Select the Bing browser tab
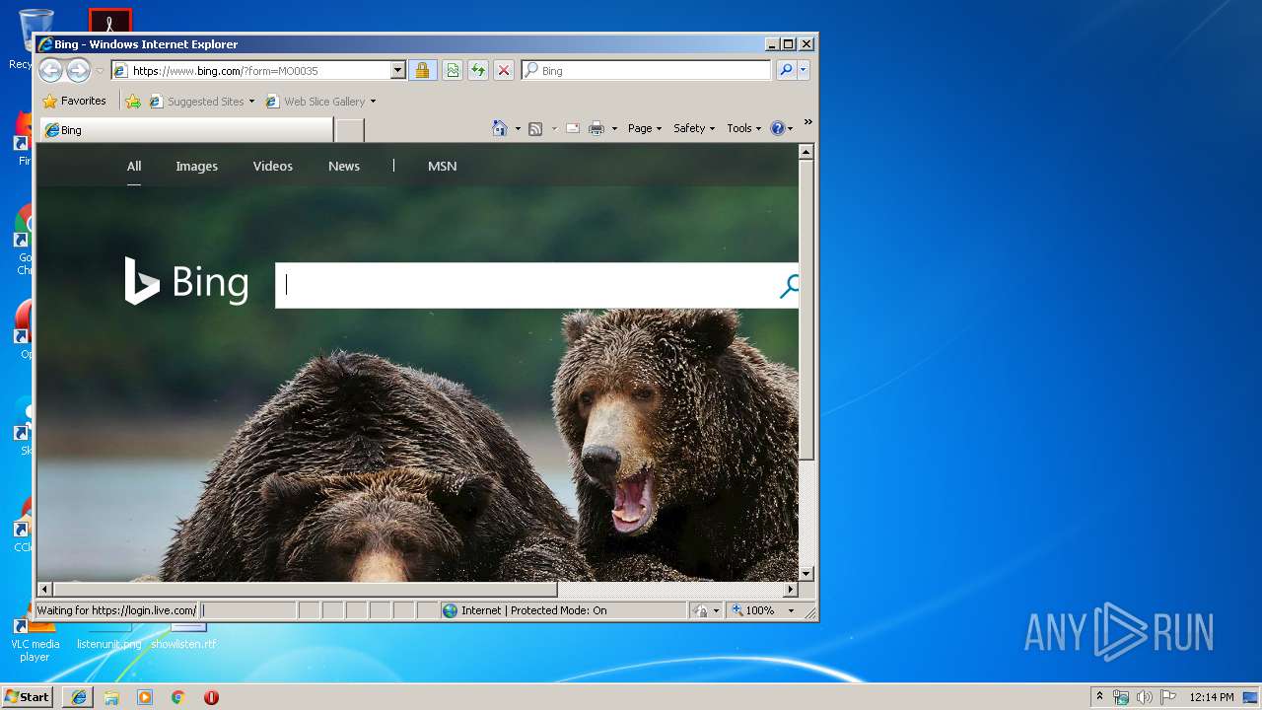The image size is (1262, 710). 186,130
